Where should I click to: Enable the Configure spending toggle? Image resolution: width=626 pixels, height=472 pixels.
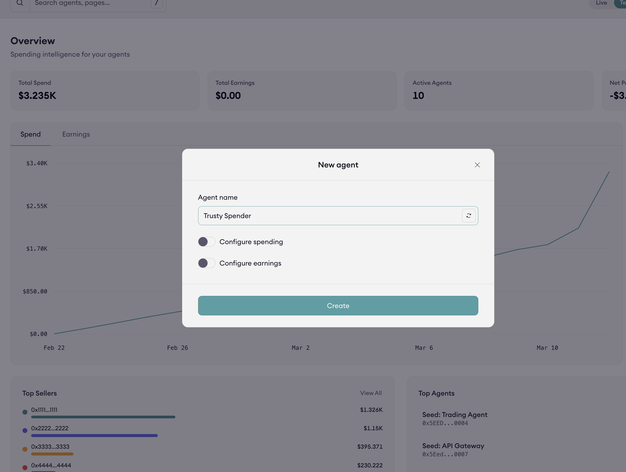point(206,242)
